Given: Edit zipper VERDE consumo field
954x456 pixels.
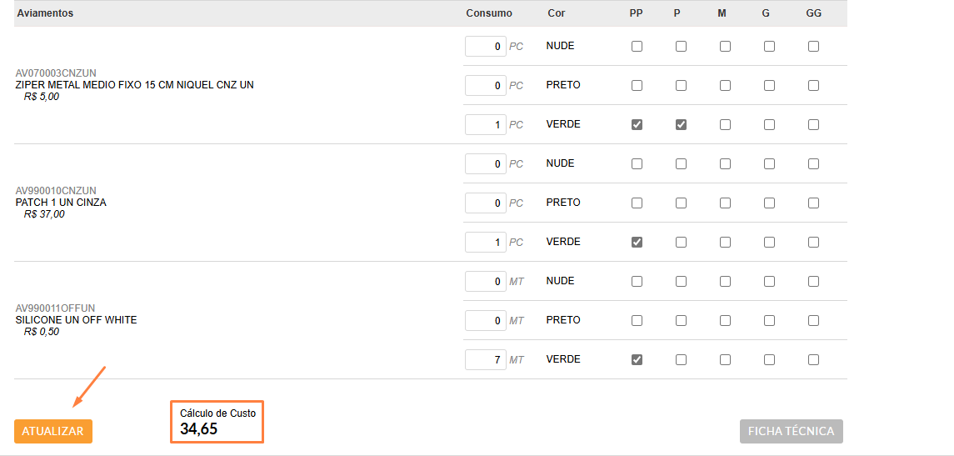Looking at the screenshot, I should click(486, 125).
